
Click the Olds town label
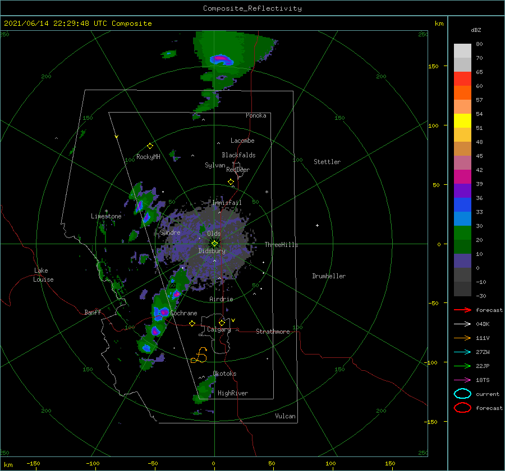tap(214, 234)
